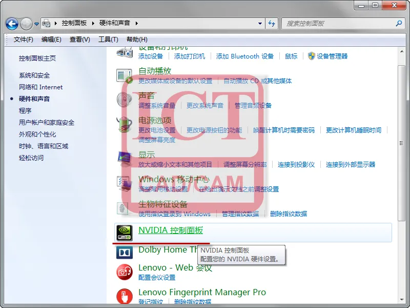Click the shield icon beside 设备管理器
The height and width of the screenshot is (308, 410).
pos(311,56)
